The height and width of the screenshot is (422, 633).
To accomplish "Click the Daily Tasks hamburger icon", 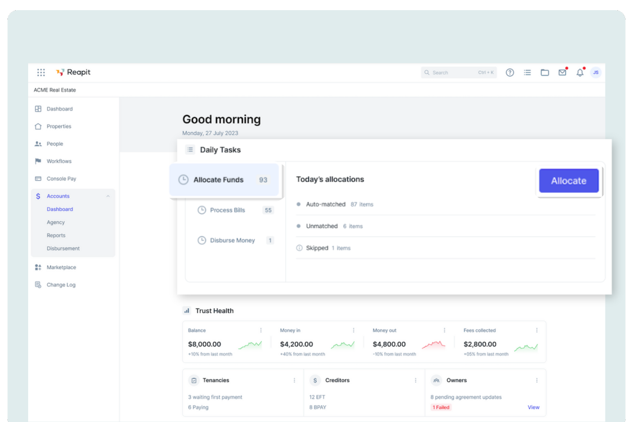I will [x=190, y=149].
